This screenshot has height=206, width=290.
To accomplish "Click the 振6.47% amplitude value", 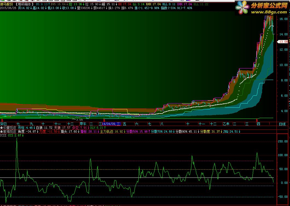I will (x=127, y=8).
